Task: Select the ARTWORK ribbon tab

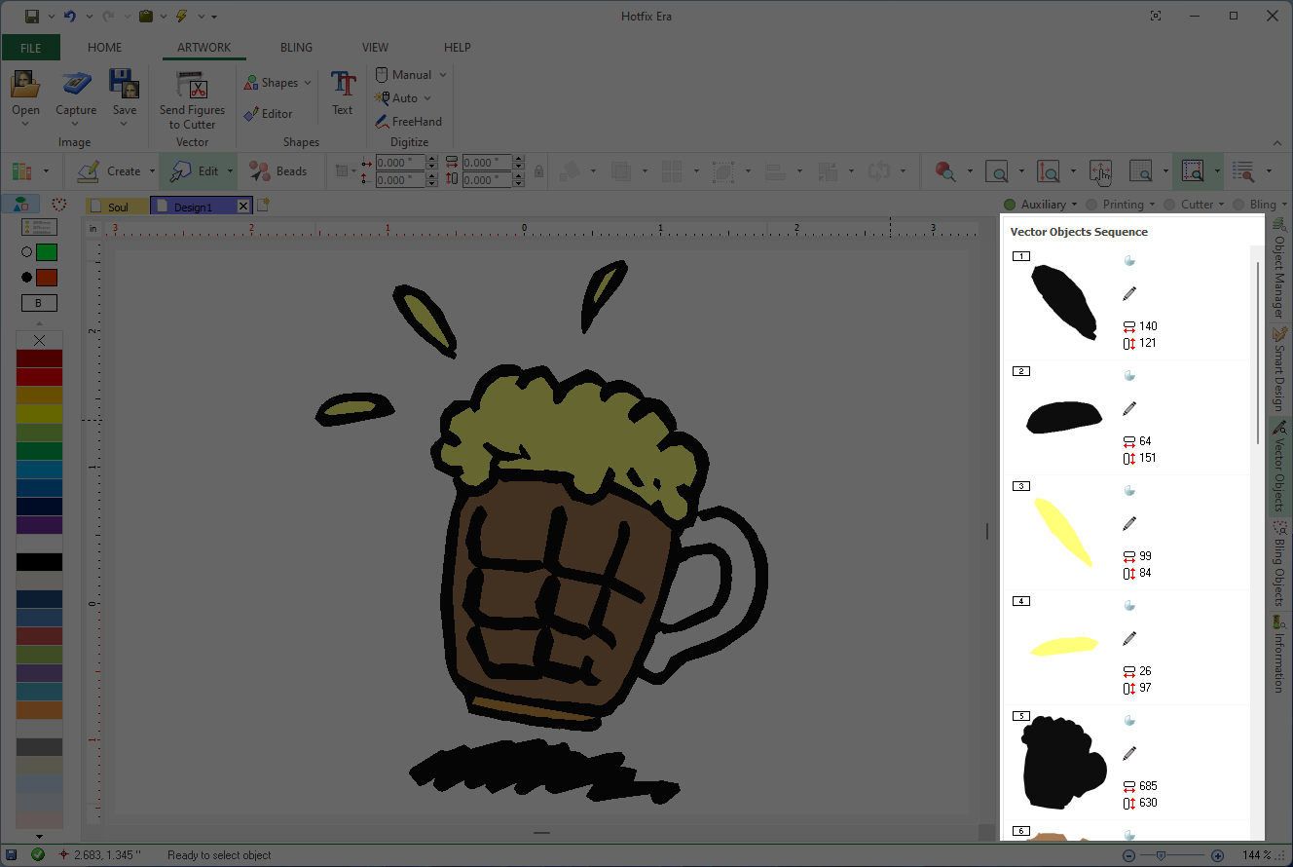Action: pos(204,48)
